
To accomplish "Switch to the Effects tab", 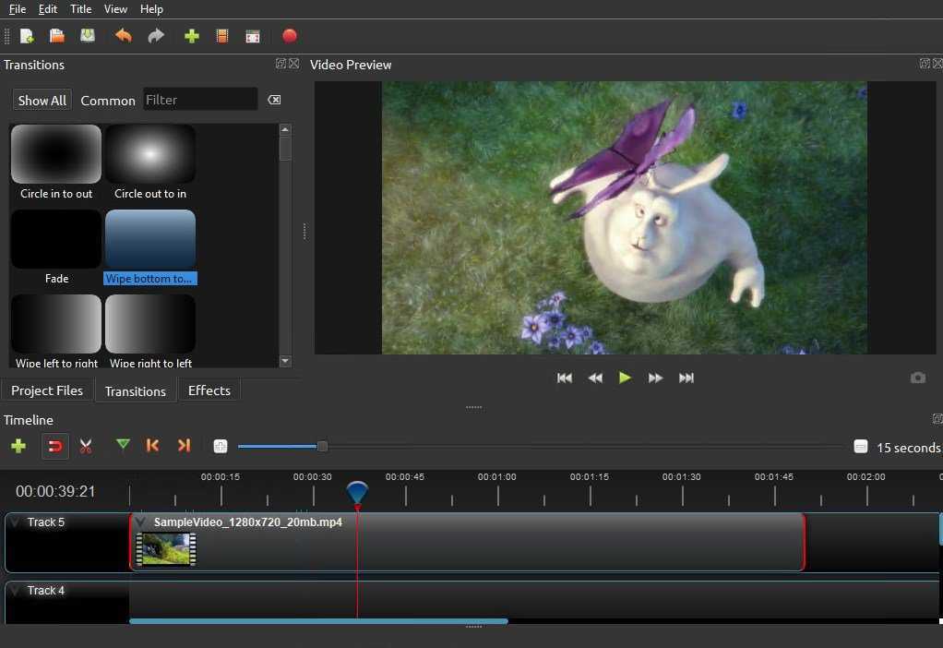I will tap(209, 390).
